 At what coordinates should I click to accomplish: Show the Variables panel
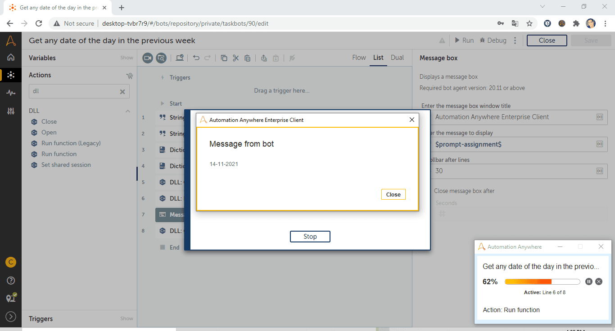(x=127, y=58)
